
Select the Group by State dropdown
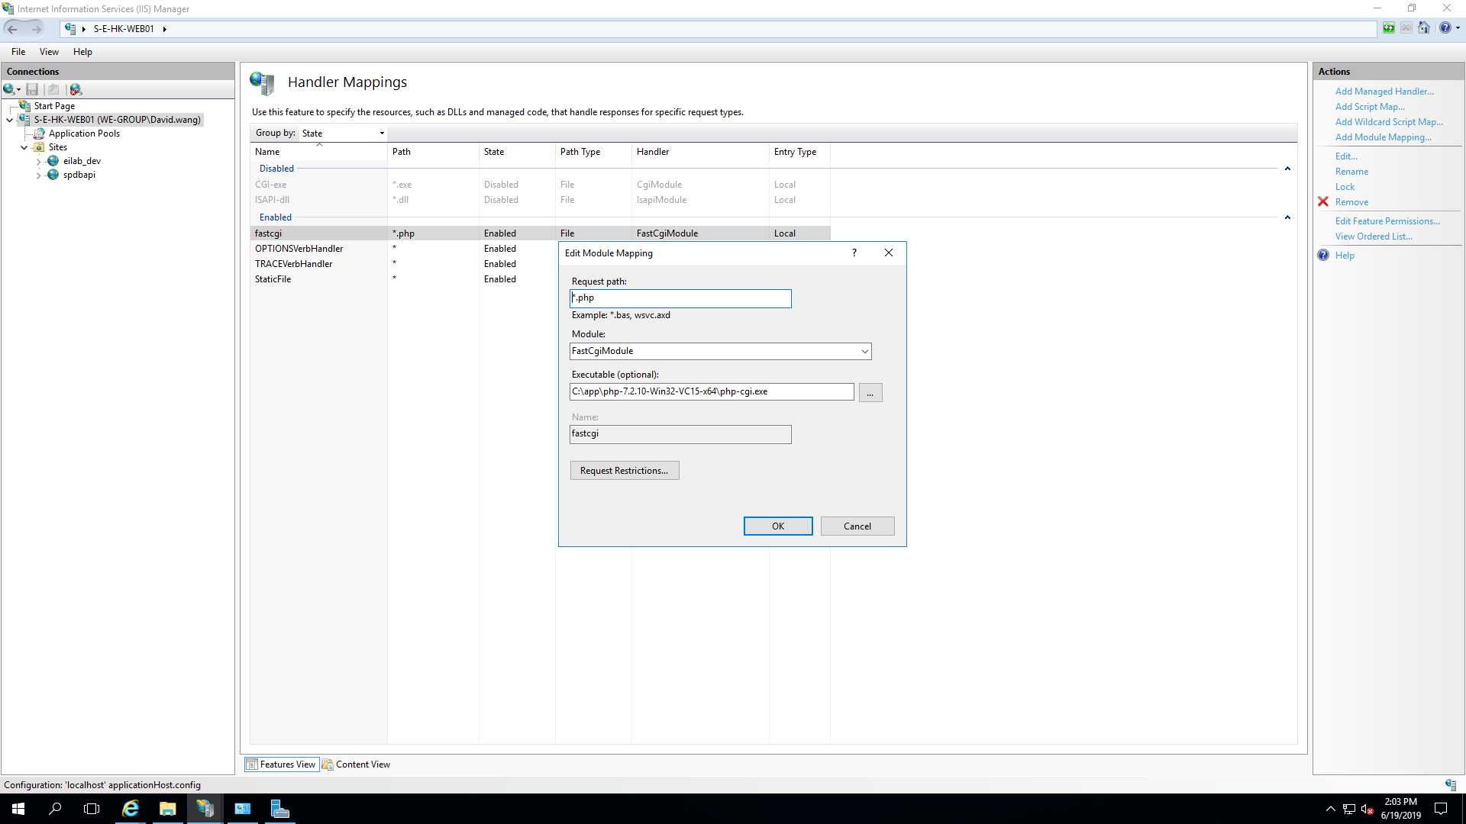point(341,132)
